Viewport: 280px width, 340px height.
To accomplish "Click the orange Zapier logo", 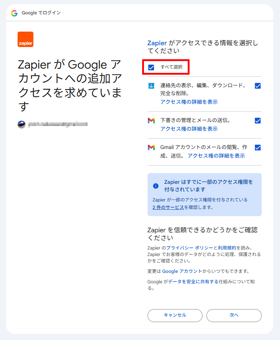I will click(x=25, y=39).
